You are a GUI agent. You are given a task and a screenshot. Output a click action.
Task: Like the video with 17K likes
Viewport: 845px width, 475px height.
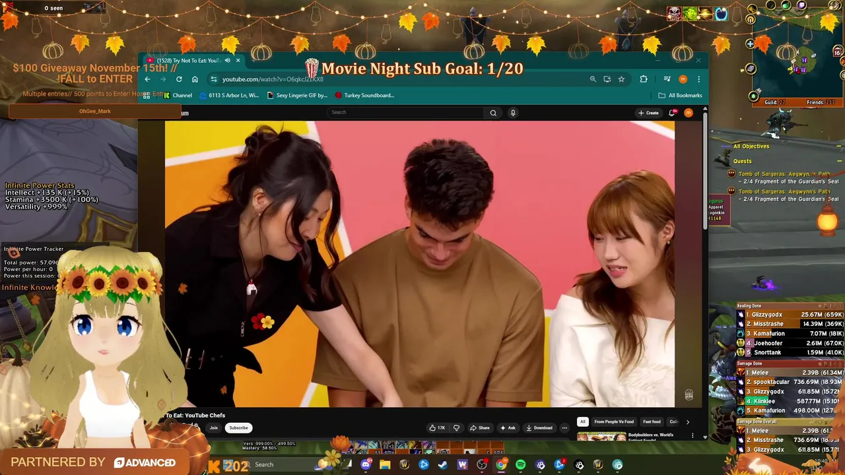point(437,427)
